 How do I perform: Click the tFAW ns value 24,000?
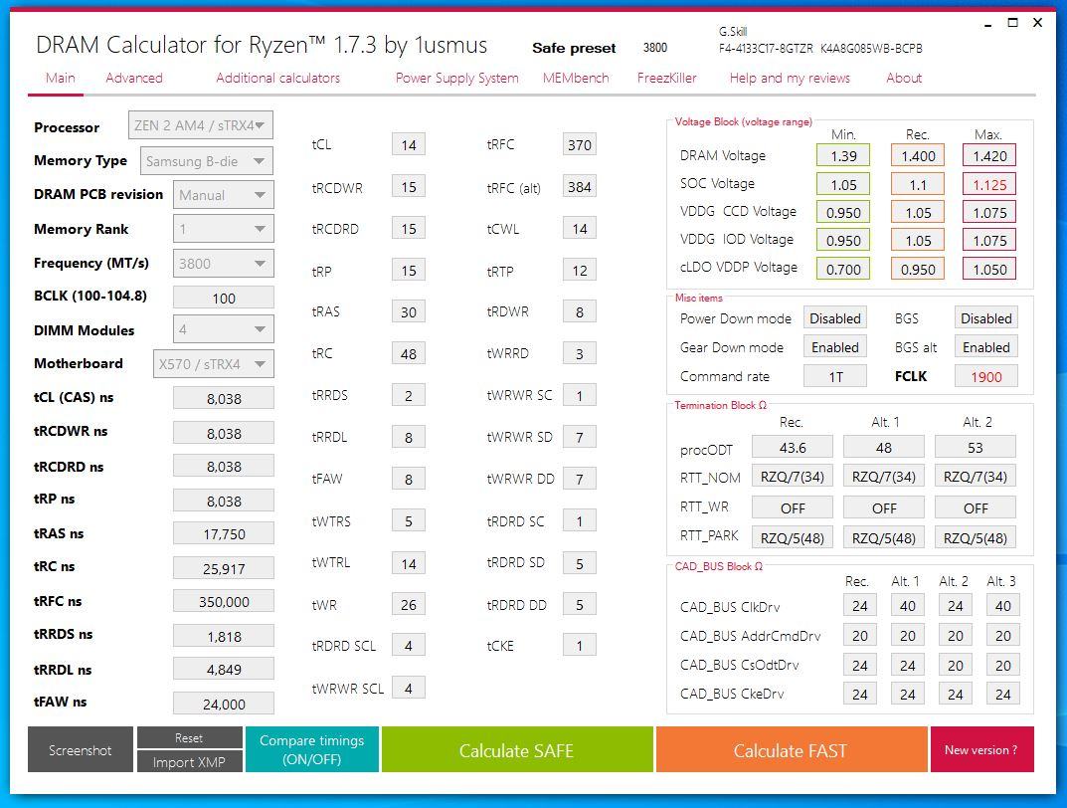tap(223, 704)
